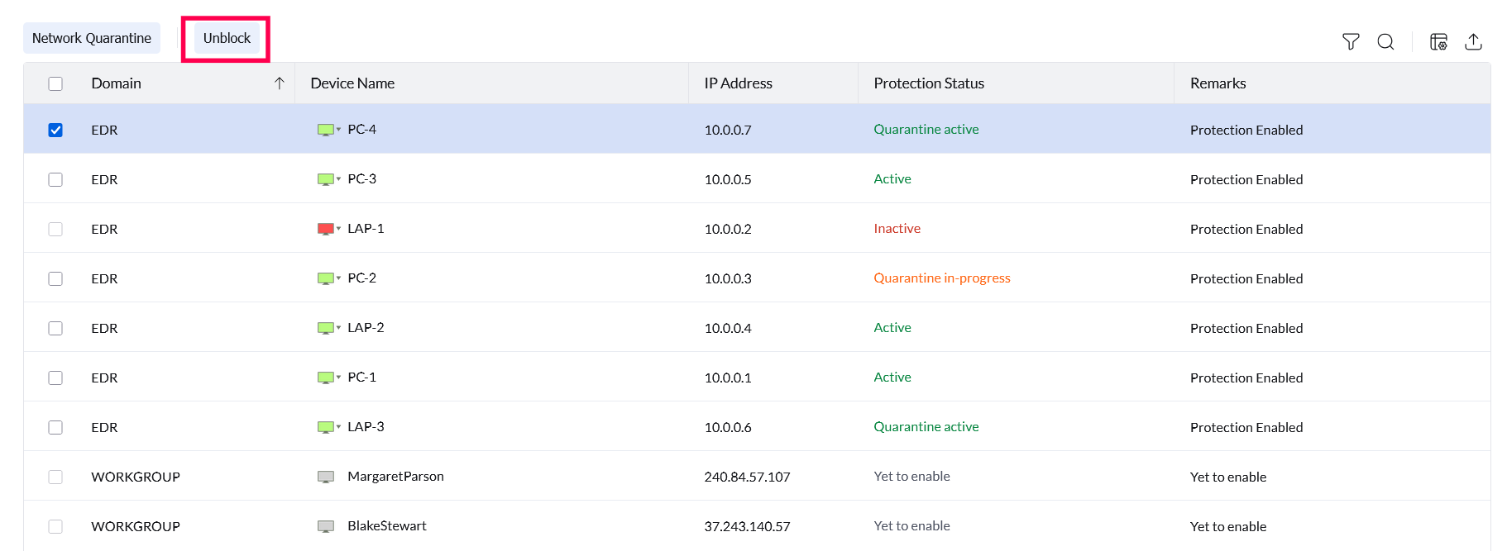The image size is (1507, 551).
Task: Uncheck the checkbox for the PC-4 row
Action: (x=55, y=130)
